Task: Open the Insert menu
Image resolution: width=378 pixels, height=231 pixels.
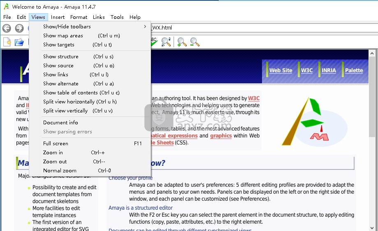Action: coord(58,17)
